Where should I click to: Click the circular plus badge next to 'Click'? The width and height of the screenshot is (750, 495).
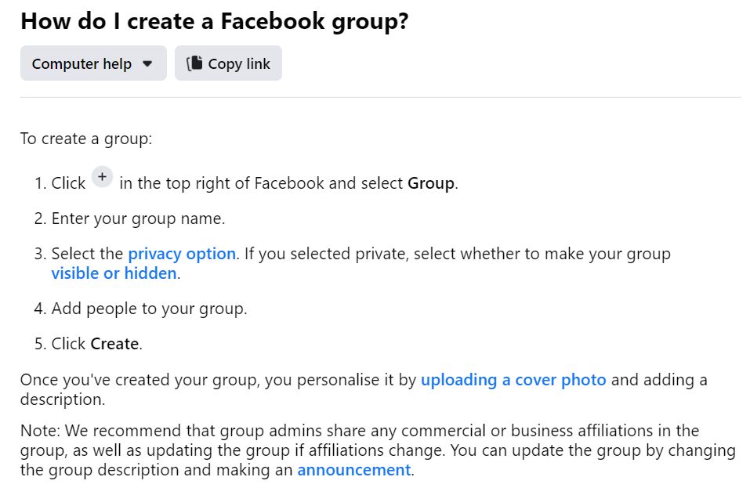click(x=102, y=177)
